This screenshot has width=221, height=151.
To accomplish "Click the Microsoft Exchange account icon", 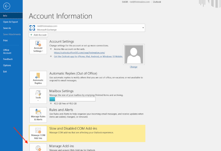I will pyautogui.click(x=32, y=28).
